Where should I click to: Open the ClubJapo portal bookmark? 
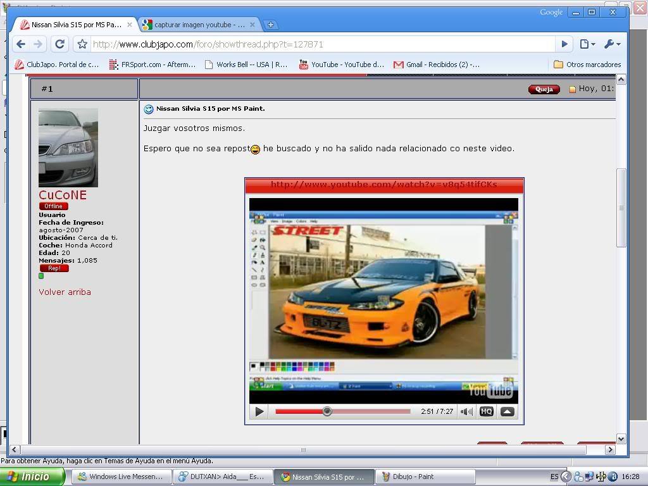[56, 65]
